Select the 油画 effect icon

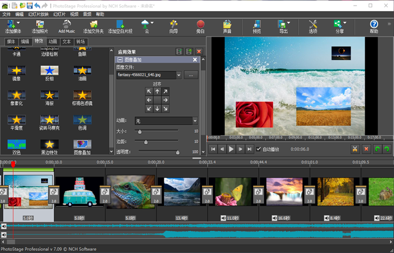[83, 71]
